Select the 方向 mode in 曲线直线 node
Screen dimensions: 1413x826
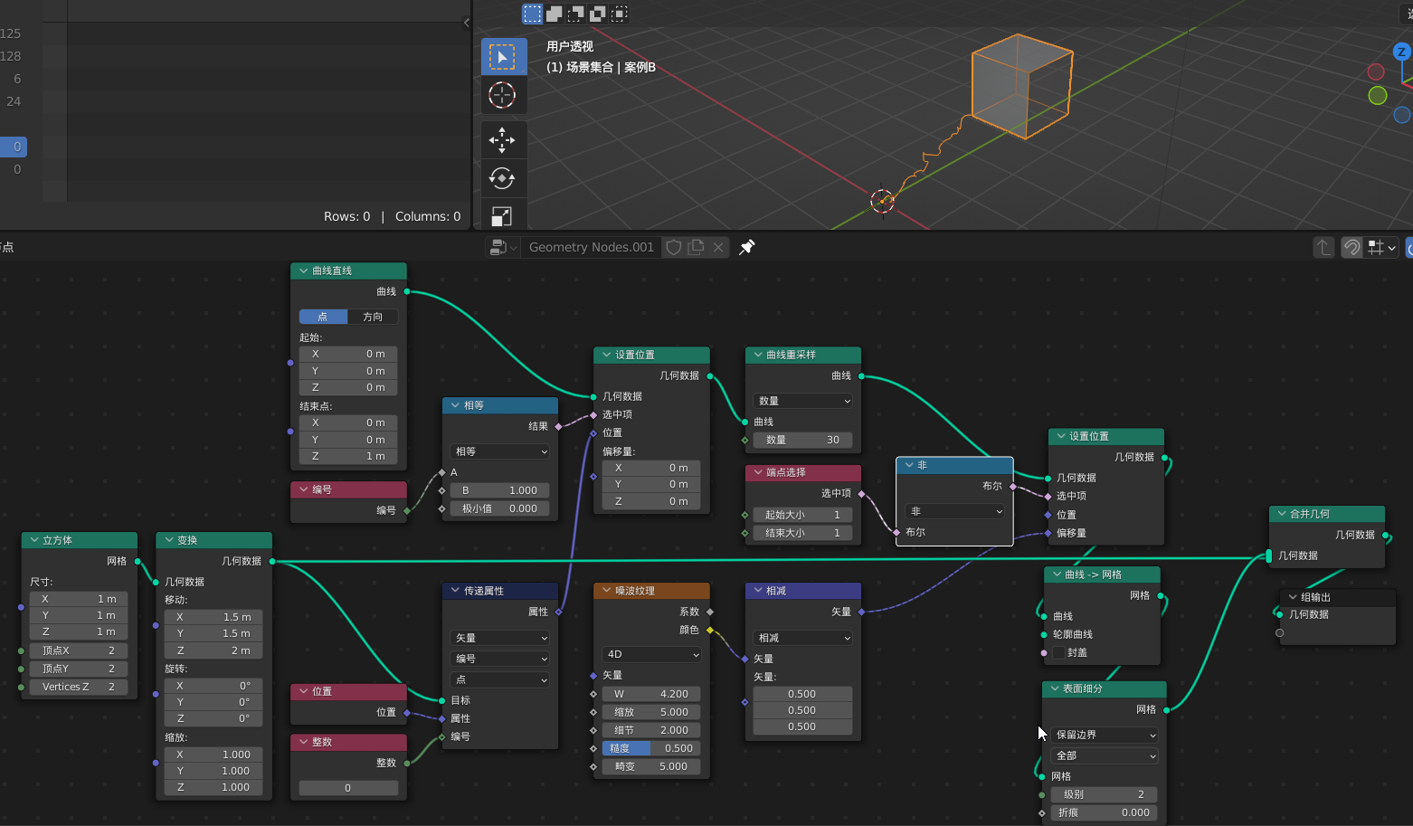click(x=373, y=317)
